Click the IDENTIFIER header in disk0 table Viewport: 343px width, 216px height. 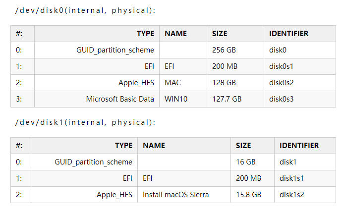(x=288, y=34)
